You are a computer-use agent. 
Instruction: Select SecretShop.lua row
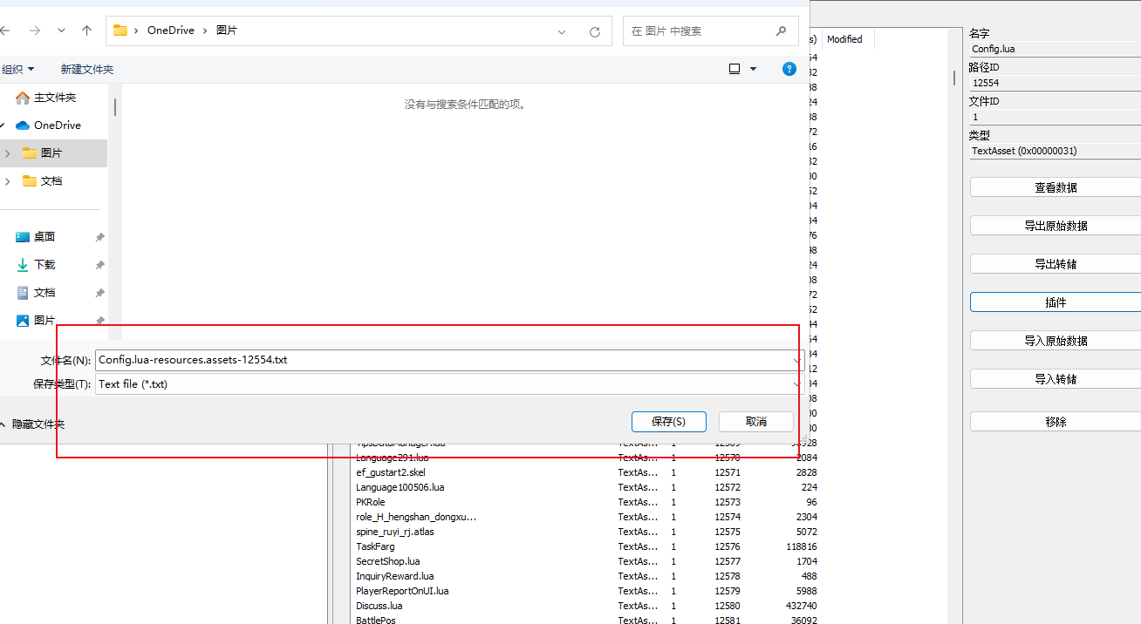coord(585,561)
